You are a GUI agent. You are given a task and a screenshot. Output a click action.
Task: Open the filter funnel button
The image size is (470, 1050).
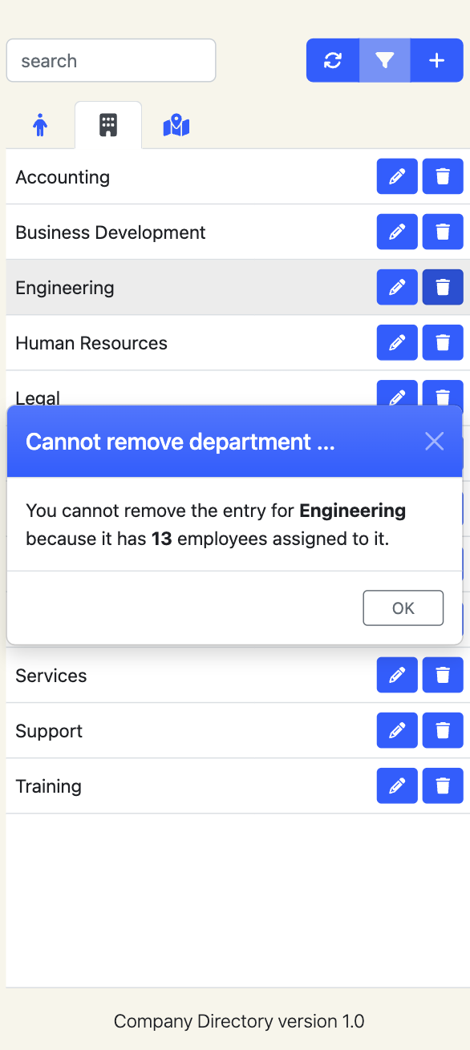[x=385, y=60]
